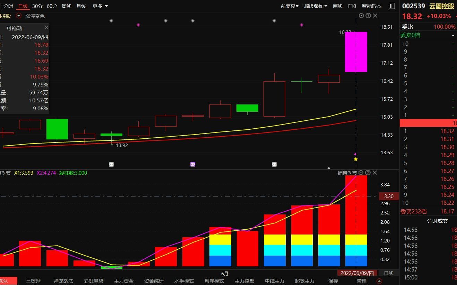457x285 pixels.
Task: Switch to 60分 timeframe
Action: 52,6
